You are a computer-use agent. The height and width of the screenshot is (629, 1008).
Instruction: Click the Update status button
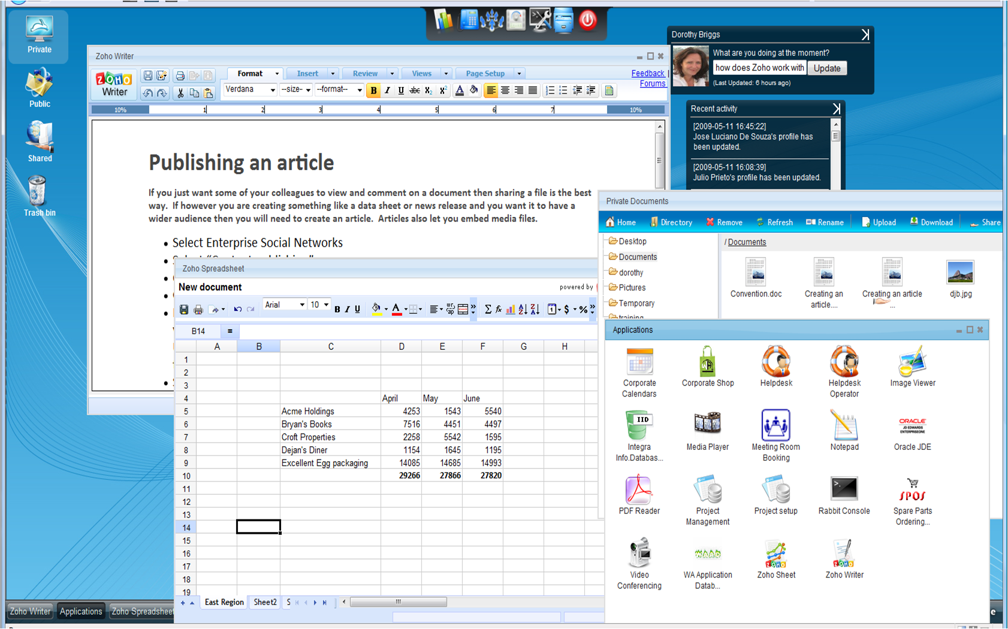click(x=827, y=68)
